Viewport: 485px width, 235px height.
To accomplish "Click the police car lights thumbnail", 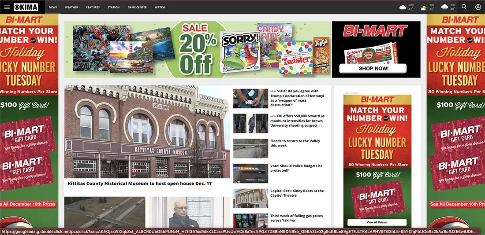I will [250, 173].
